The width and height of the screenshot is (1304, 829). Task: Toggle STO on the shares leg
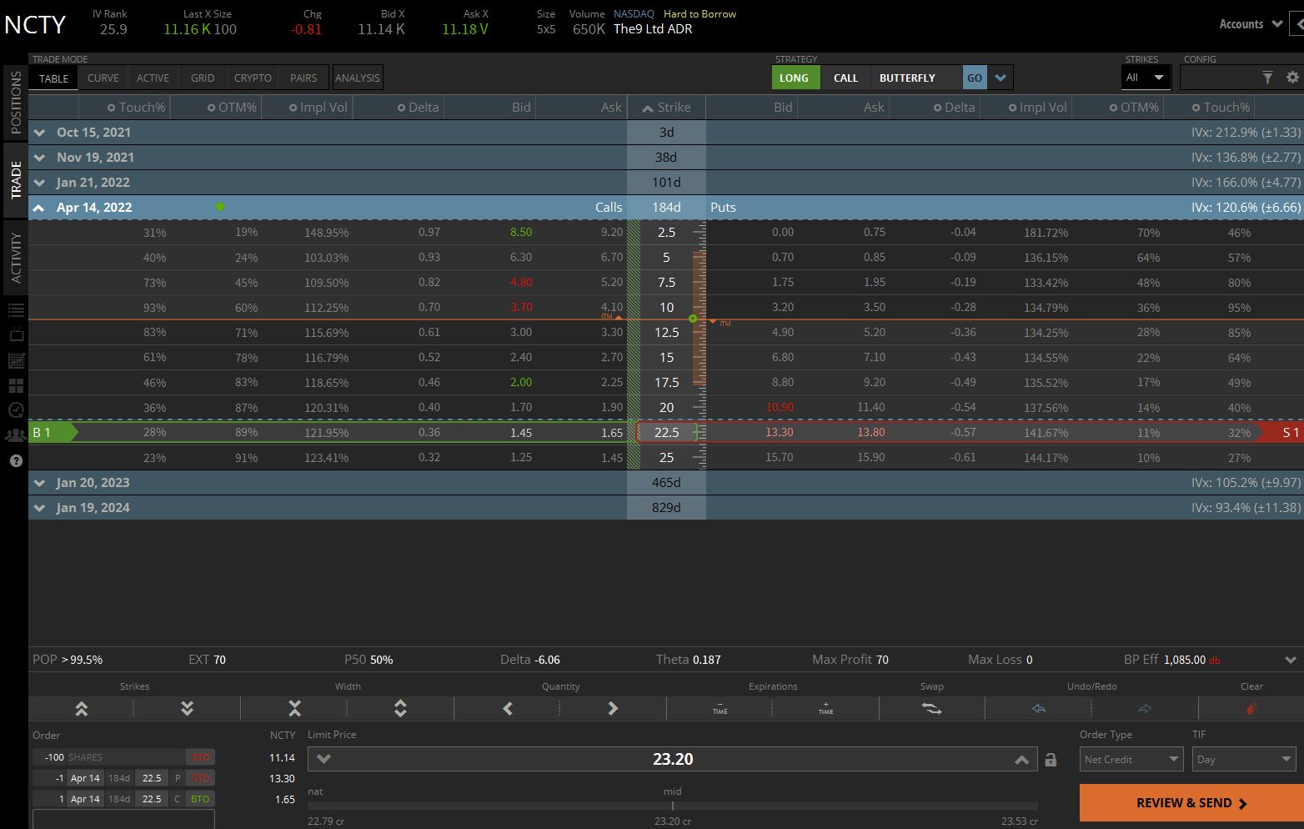(200, 757)
